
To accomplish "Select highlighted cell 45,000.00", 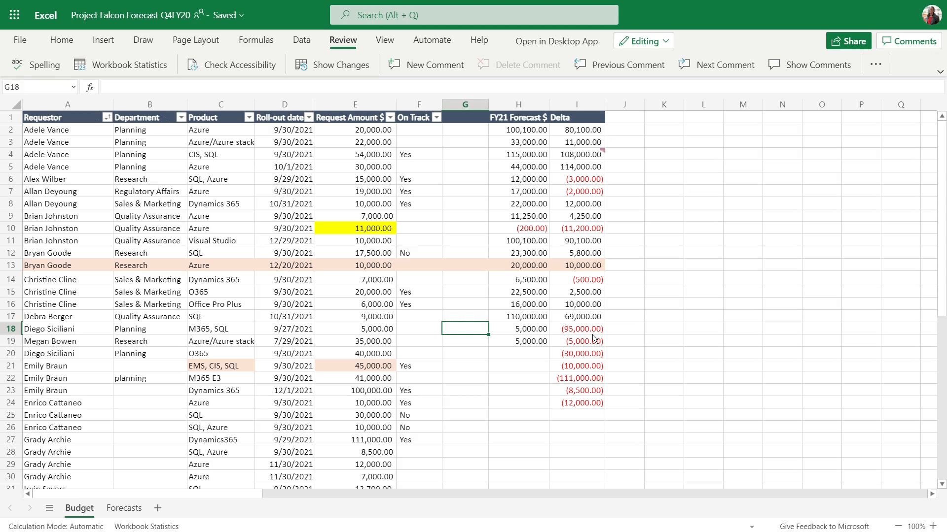I will point(355,366).
